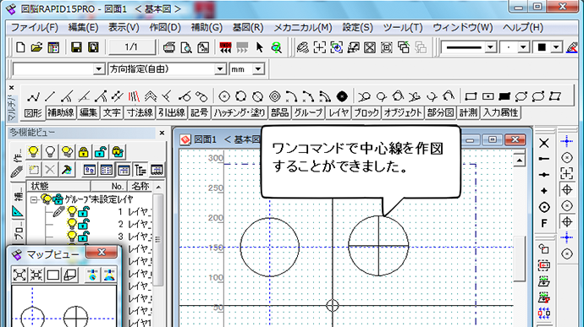This screenshot has height=327, width=584.
Task: Select the polyline drawing tool
Action: pyautogui.click(x=33, y=96)
